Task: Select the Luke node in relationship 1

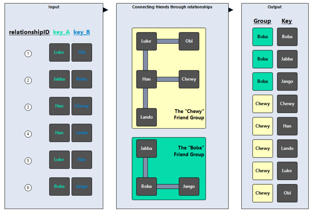Action: [x=59, y=52]
